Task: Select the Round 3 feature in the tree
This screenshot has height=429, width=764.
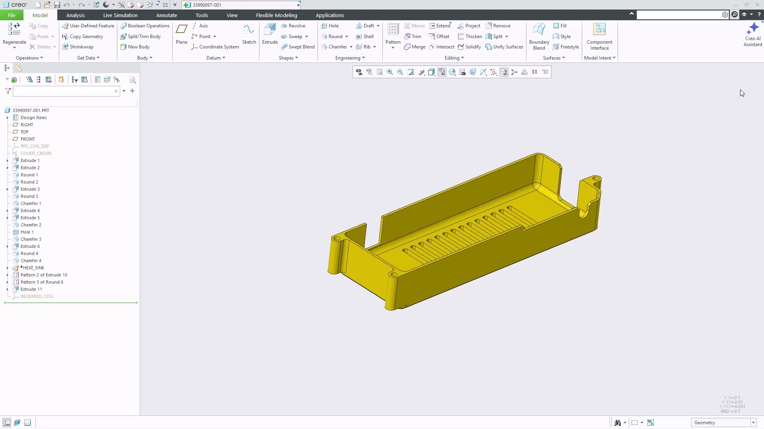Action: pos(29,196)
